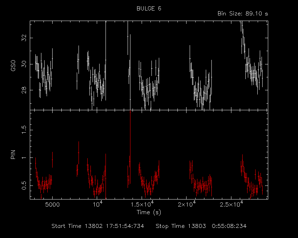Click the PIN axis value 1

24,158
